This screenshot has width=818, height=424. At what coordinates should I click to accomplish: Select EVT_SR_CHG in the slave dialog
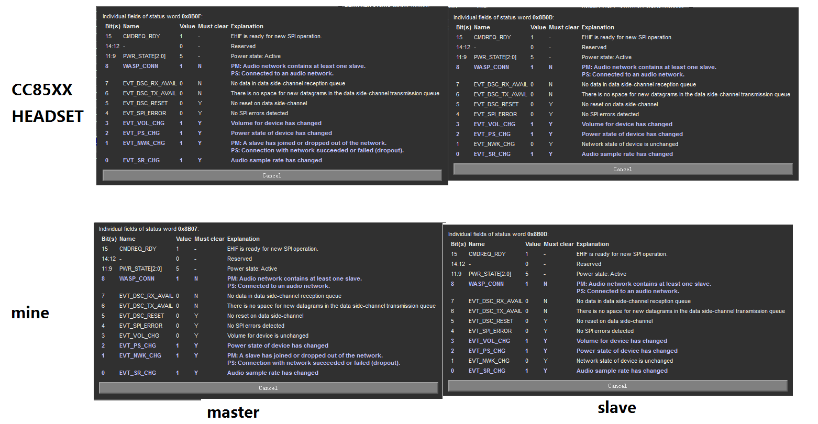(x=487, y=371)
